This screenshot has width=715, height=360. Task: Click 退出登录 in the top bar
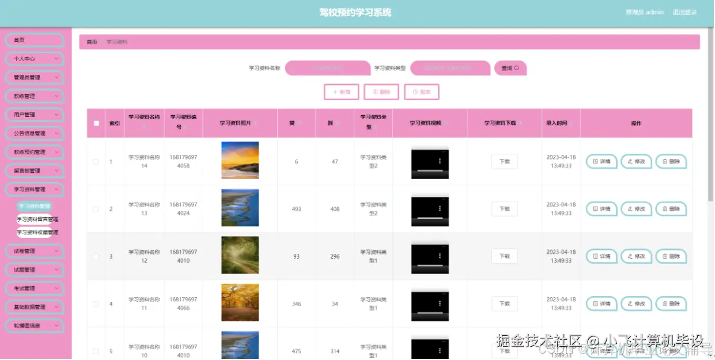[x=684, y=13]
